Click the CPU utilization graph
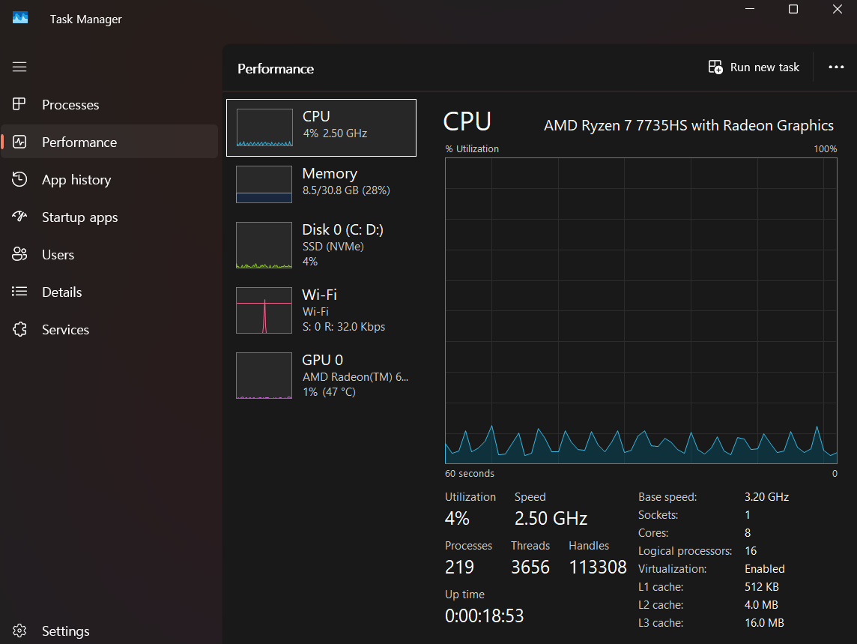 pos(641,311)
